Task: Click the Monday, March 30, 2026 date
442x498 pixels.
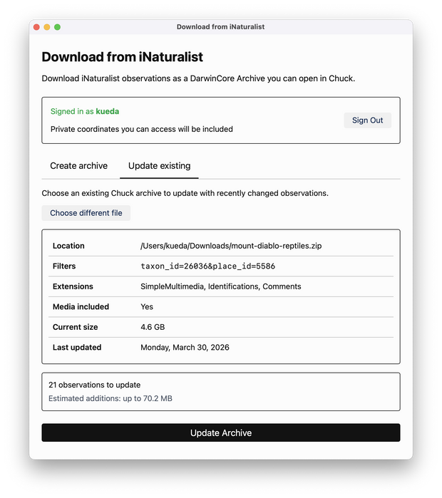Action: 185,348
